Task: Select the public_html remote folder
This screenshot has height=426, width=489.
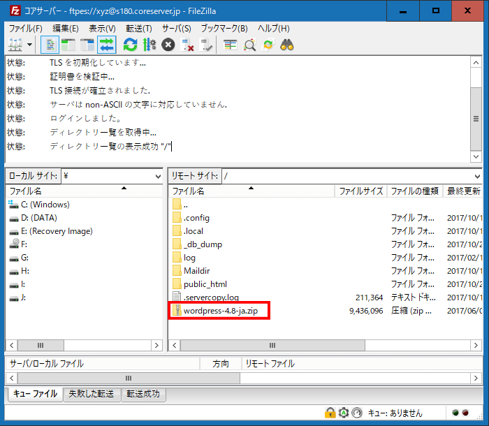Action: pyautogui.click(x=200, y=284)
